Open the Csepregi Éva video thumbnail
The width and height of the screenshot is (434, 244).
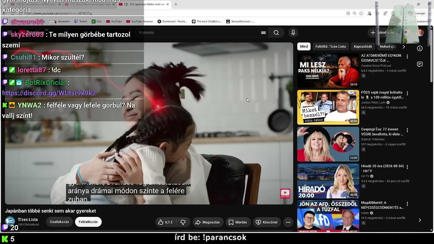pyautogui.click(x=328, y=144)
